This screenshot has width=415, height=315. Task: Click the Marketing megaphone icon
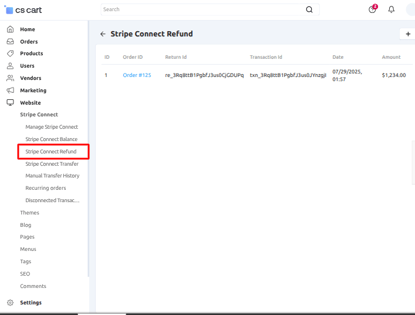coord(10,91)
